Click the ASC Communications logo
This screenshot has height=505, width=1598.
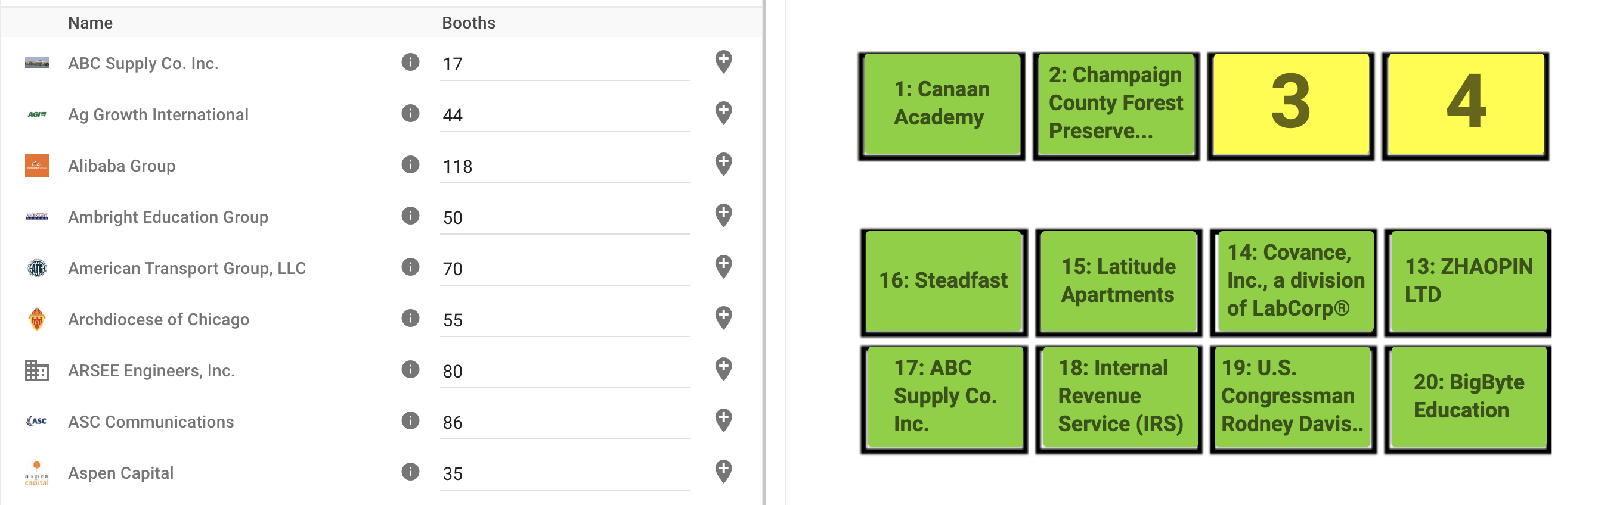pos(36,422)
